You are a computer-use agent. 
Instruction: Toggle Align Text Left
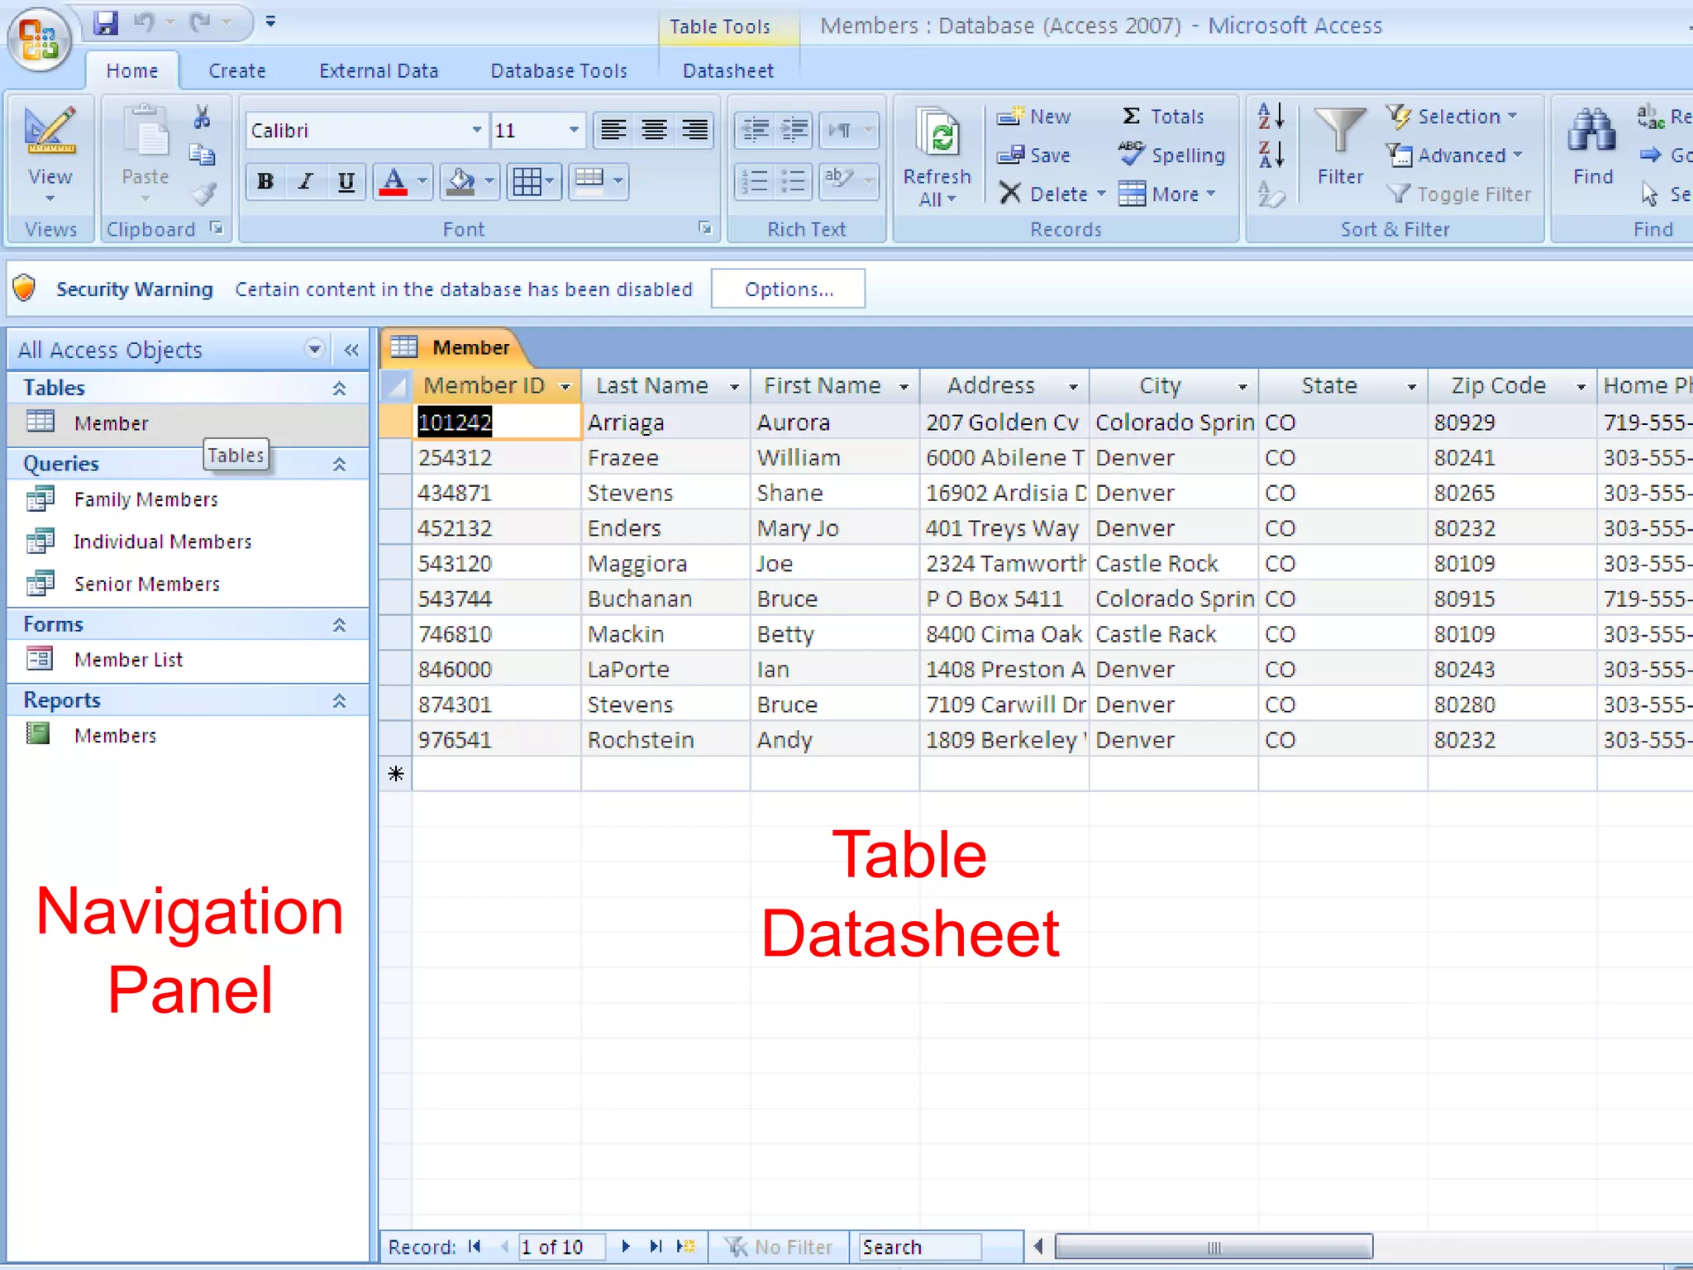click(x=613, y=130)
